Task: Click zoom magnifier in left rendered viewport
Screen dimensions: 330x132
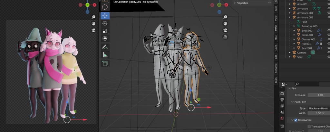Action: [x=93, y=17]
